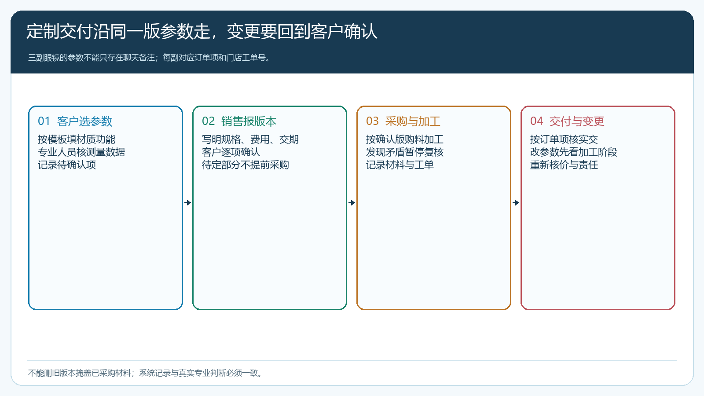704x396 pixels.
Task: Select the line 记录材料与工单
Action: point(400,165)
